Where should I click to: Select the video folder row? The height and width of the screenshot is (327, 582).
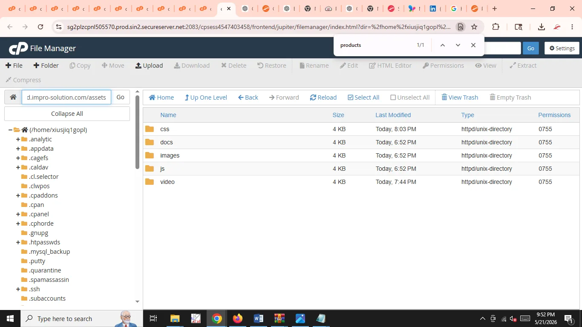[x=361, y=182]
